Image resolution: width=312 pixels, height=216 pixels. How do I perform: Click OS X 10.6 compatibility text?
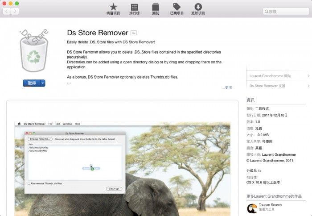point(263,183)
